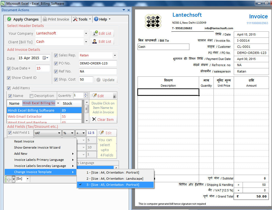
Task: Click the bottom toolbar down-arrow icon
Action: click(x=9, y=179)
